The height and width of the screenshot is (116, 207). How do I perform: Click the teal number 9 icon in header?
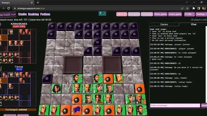102,13
